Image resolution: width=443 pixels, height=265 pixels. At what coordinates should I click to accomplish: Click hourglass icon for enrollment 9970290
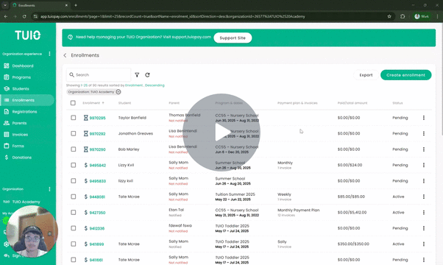(x=85, y=149)
